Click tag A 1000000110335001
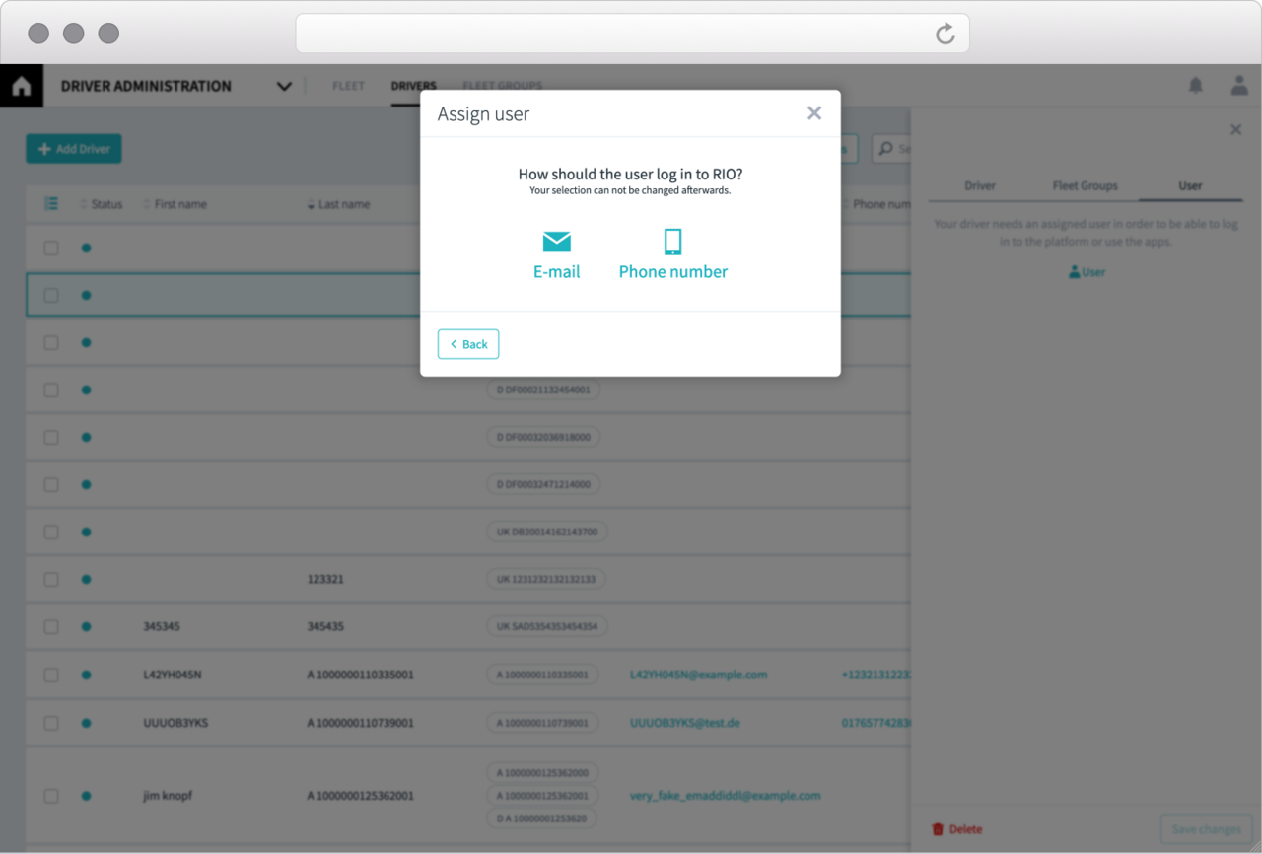The width and height of the screenshot is (1262, 854). click(x=542, y=675)
